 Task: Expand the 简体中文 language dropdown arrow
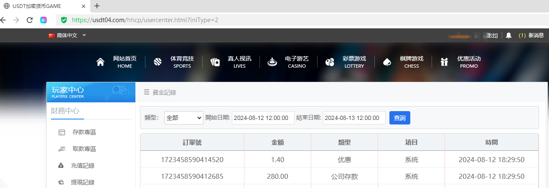[x=84, y=36]
